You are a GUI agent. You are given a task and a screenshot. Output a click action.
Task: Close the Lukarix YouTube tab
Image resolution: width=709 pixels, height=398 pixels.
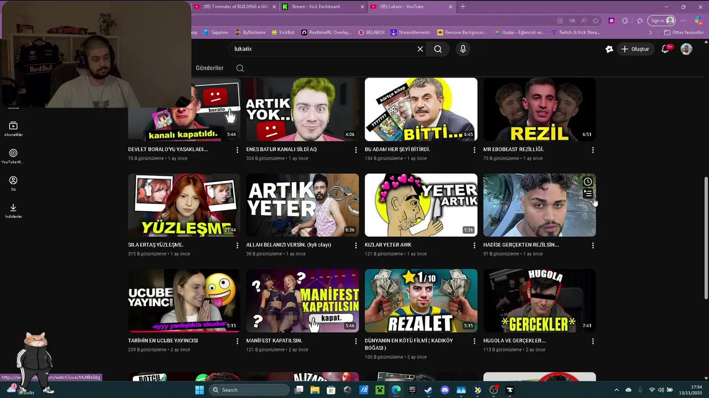(450, 7)
